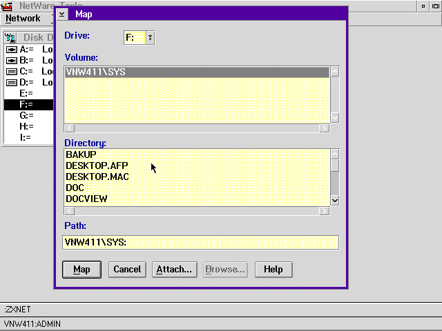Click the Volume list horizontal scroll right arrow
Viewport: 442px width, 331px height.
pyautogui.click(x=324, y=128)
